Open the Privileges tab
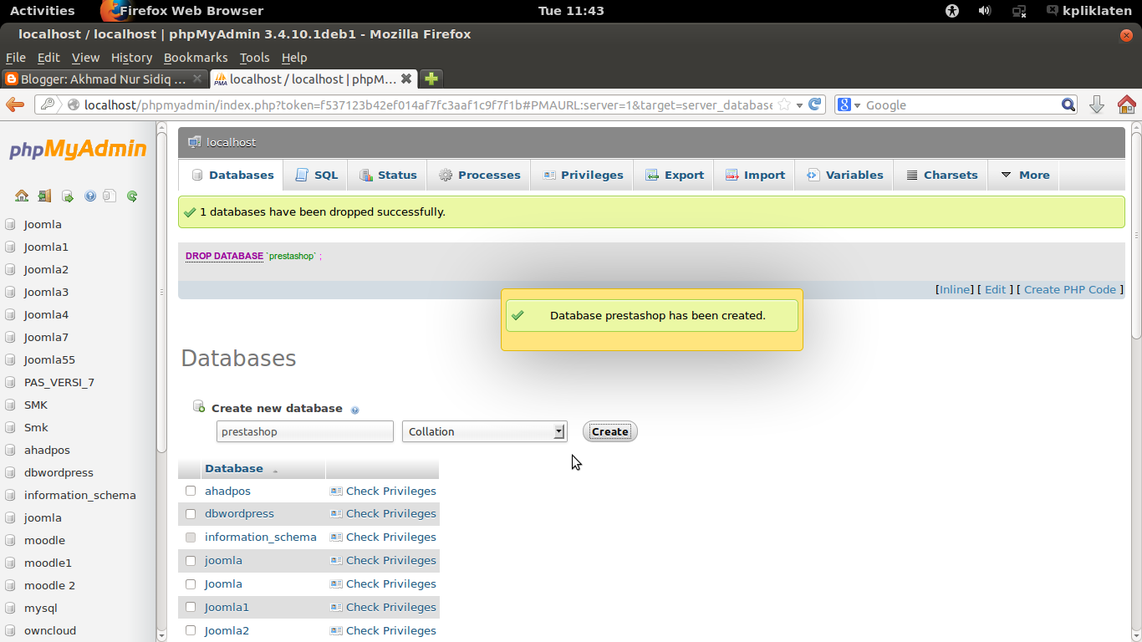 pyautogui.click(x=583, y=175)
